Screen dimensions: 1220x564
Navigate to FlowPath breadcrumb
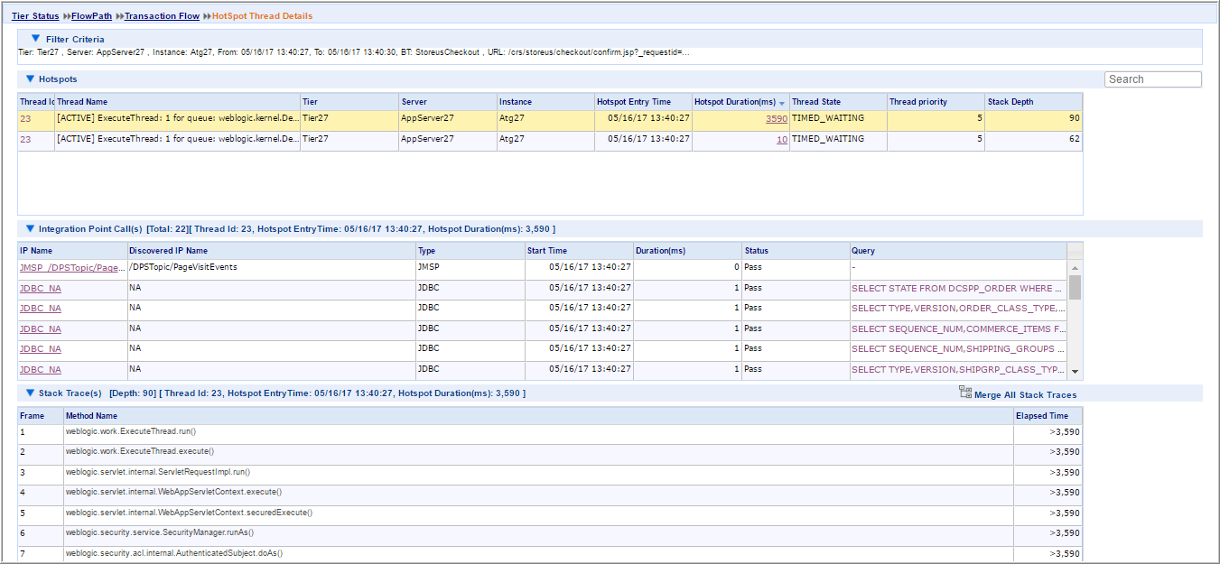tap(91, 16)
